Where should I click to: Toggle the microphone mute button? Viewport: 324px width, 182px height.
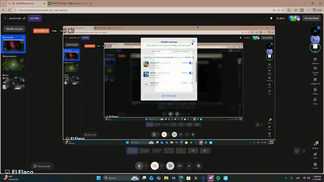pyautogui.click(x=139, y=166)
